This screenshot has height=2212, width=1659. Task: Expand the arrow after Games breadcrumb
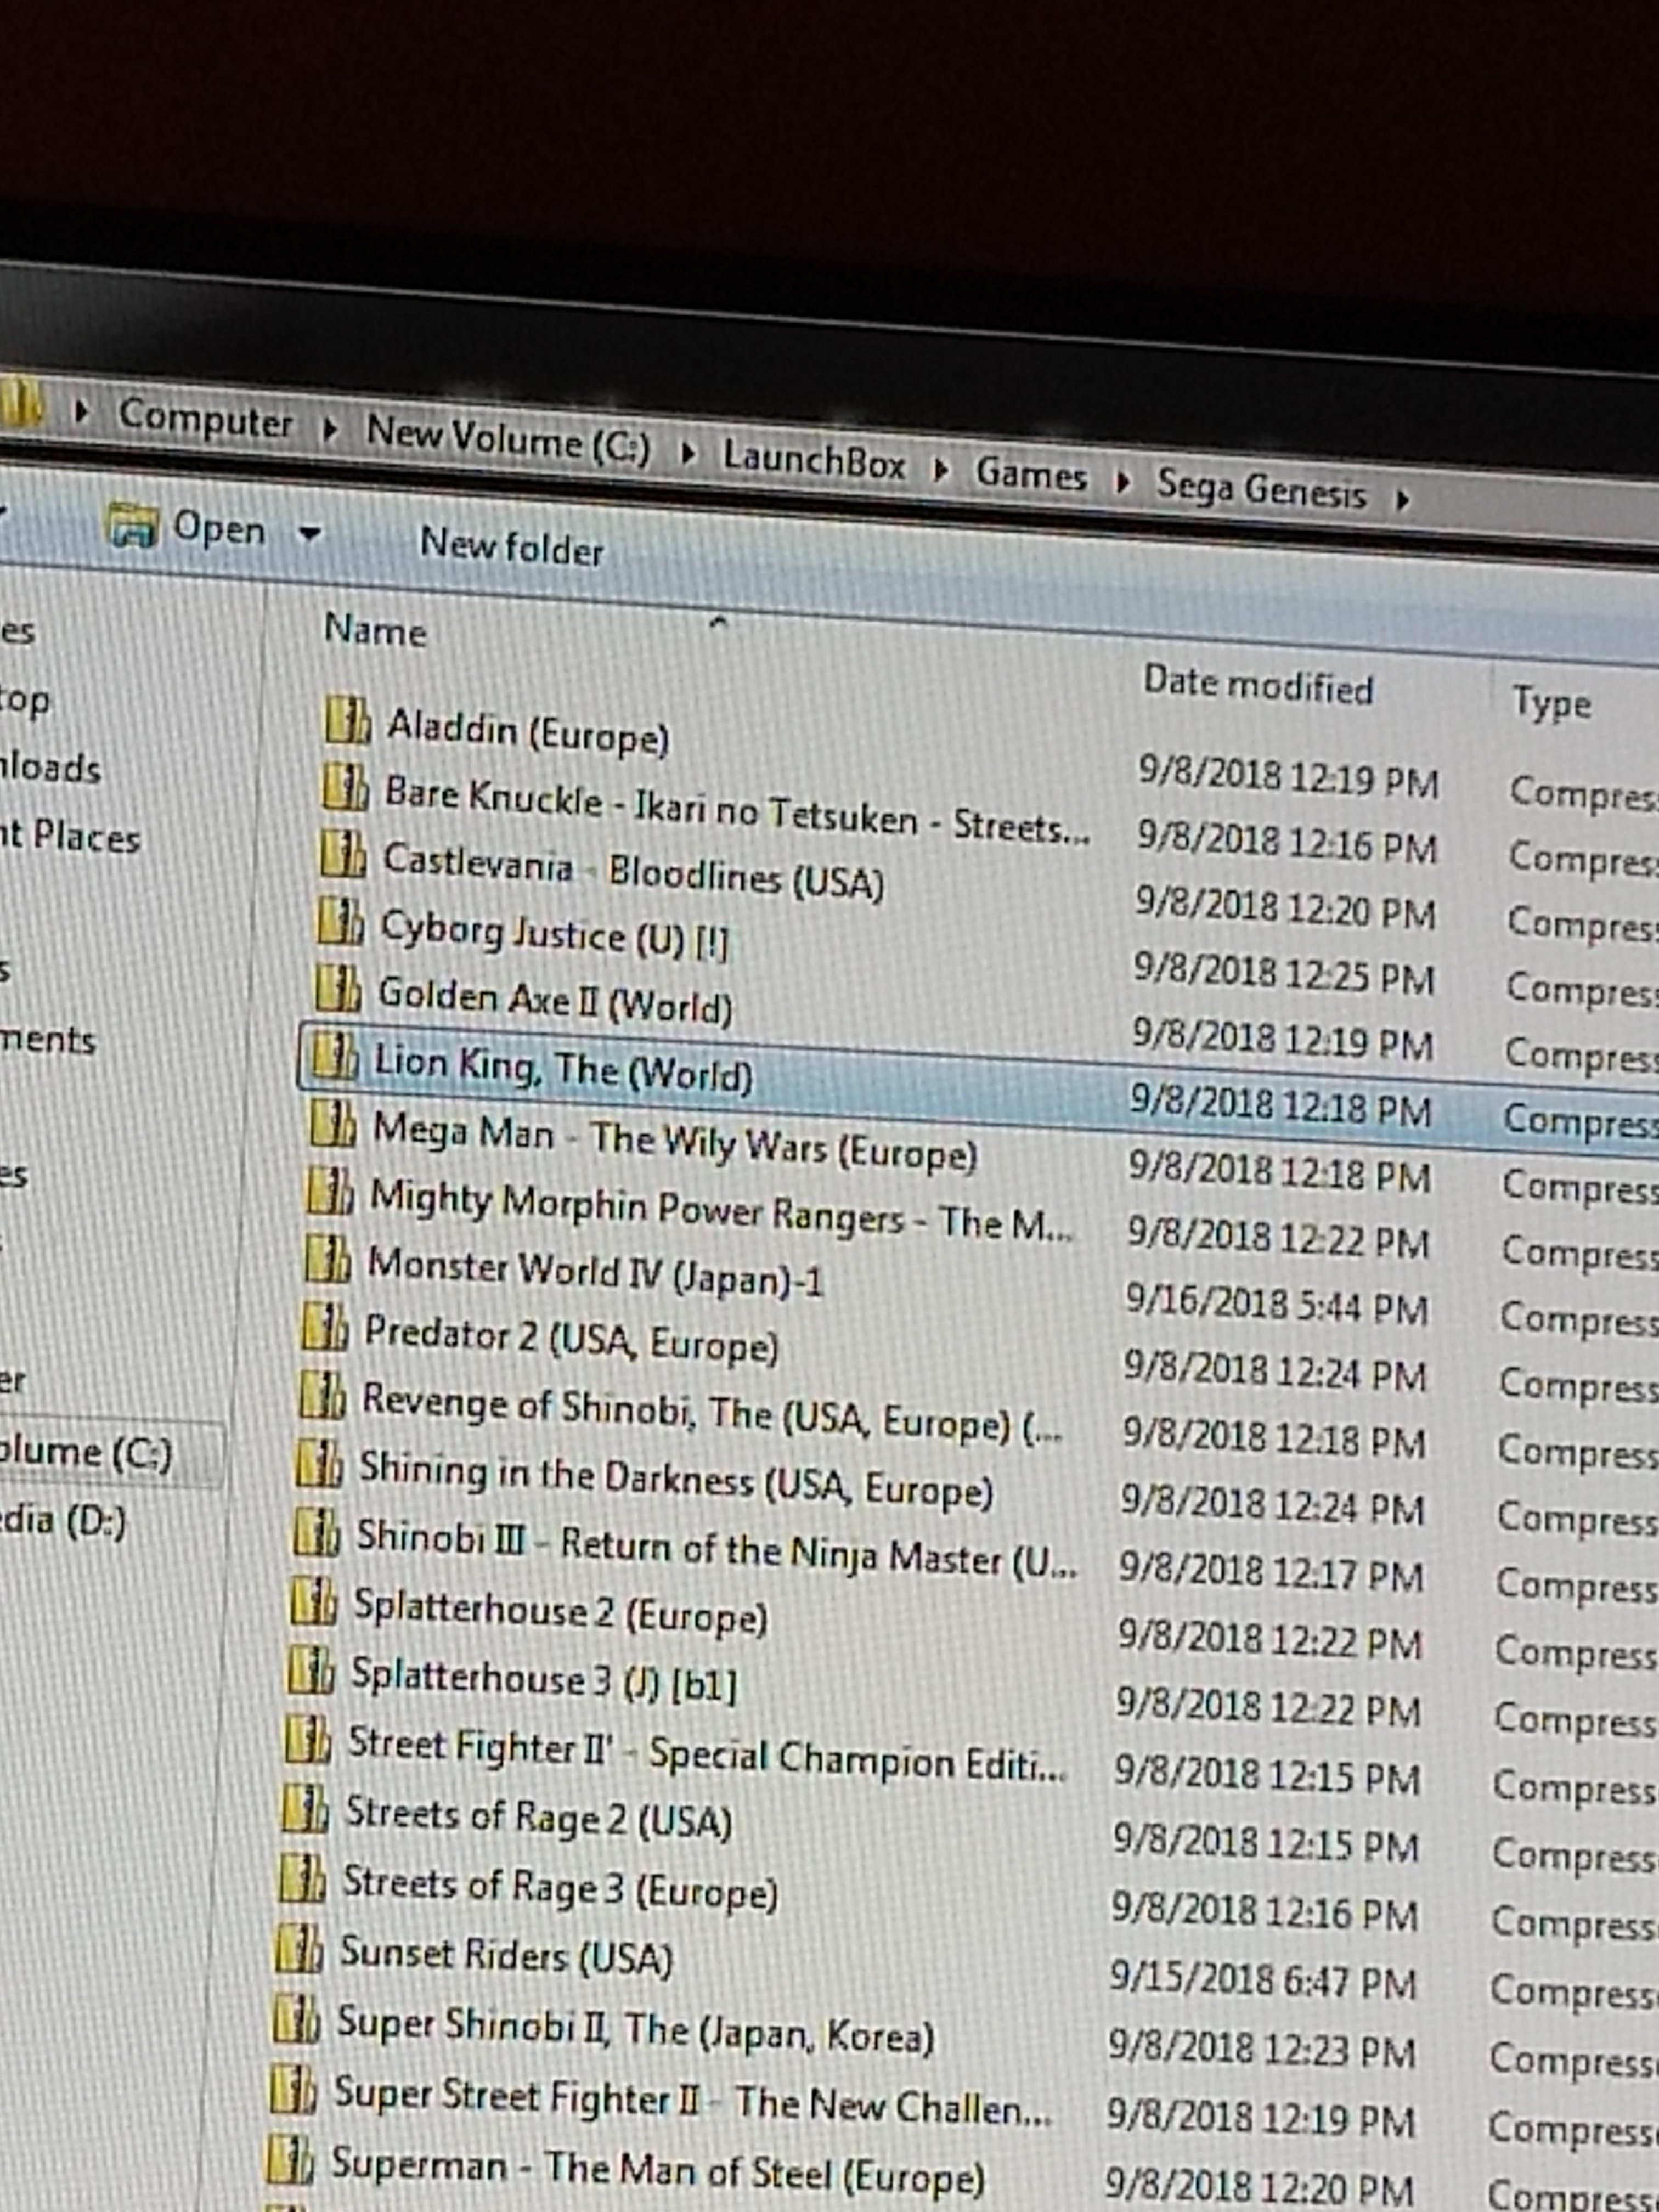[1122, 483]
